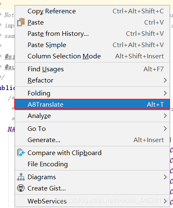Open the Diagrams submenu arrow
Viewport: 173px width, 208px height.
[x=165, y=177]
